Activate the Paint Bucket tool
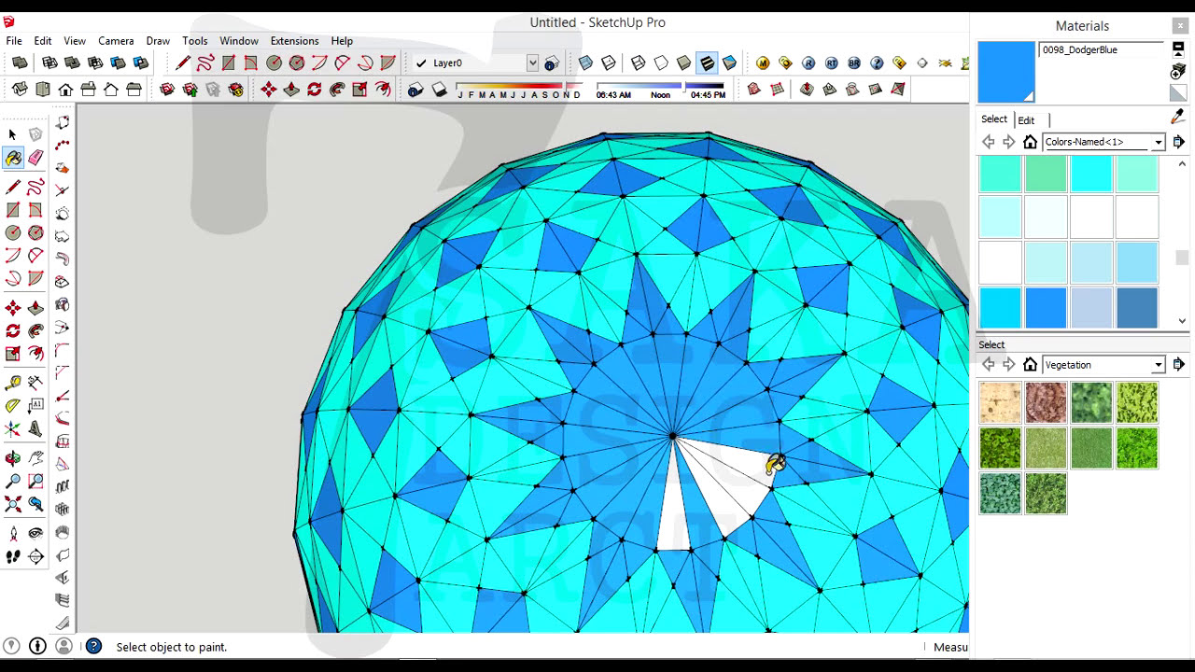Screen dimensions: 1195x672 (13, 159)
